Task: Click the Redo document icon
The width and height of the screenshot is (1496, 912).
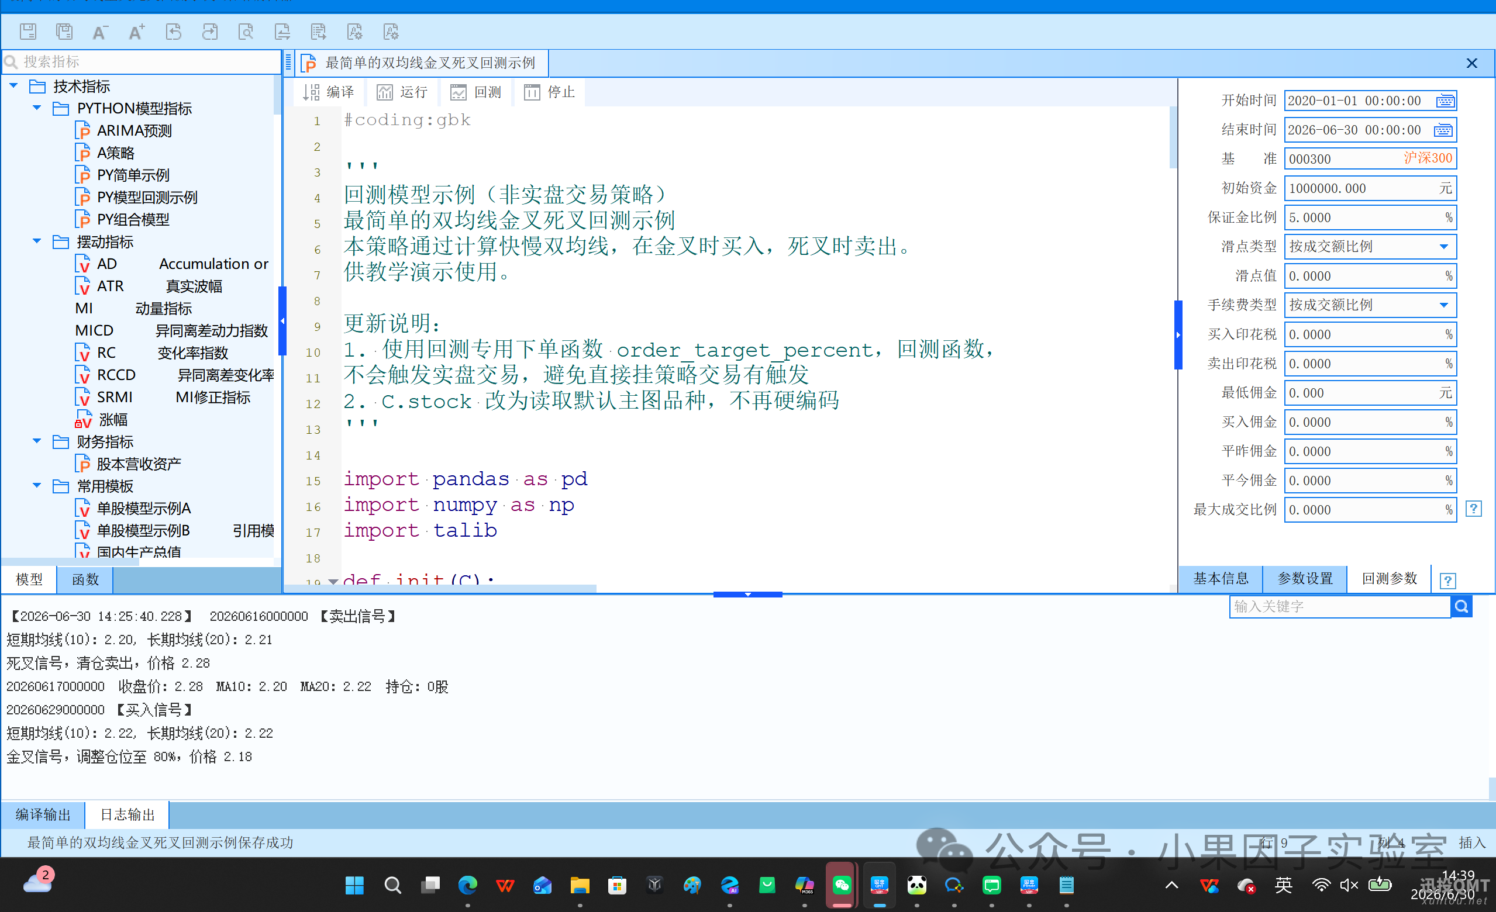Action: point(210,32)
